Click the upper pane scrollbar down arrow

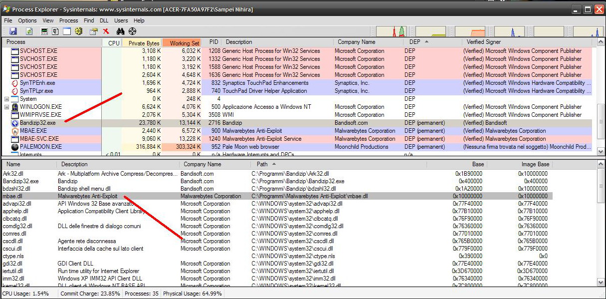[x=601, y=151]
